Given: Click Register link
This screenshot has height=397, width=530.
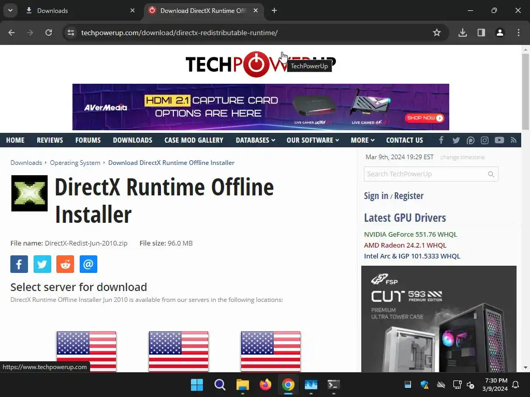Looking at the screenshot, I should [x=409, y=196].
